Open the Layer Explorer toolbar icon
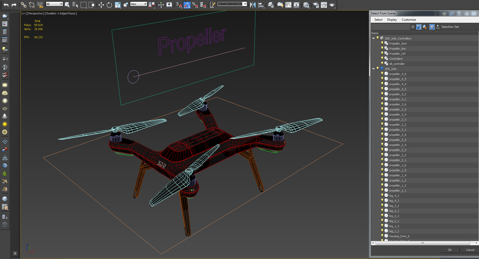The height and width of the screenshot is (259, 479). (x=271, y=5)
